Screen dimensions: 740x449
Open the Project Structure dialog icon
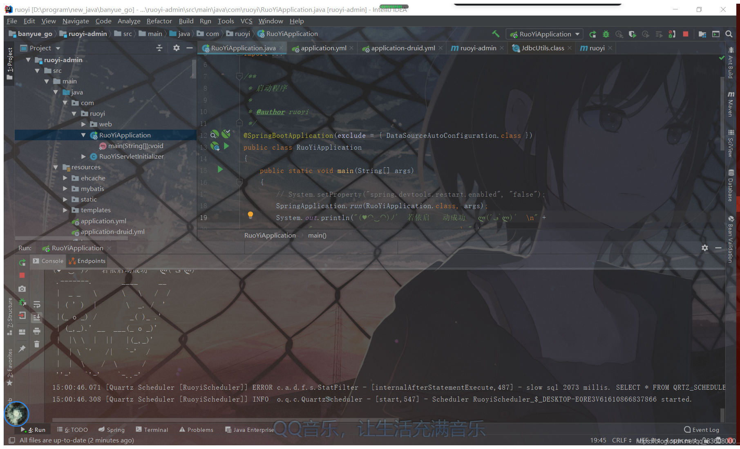[702, 34]
